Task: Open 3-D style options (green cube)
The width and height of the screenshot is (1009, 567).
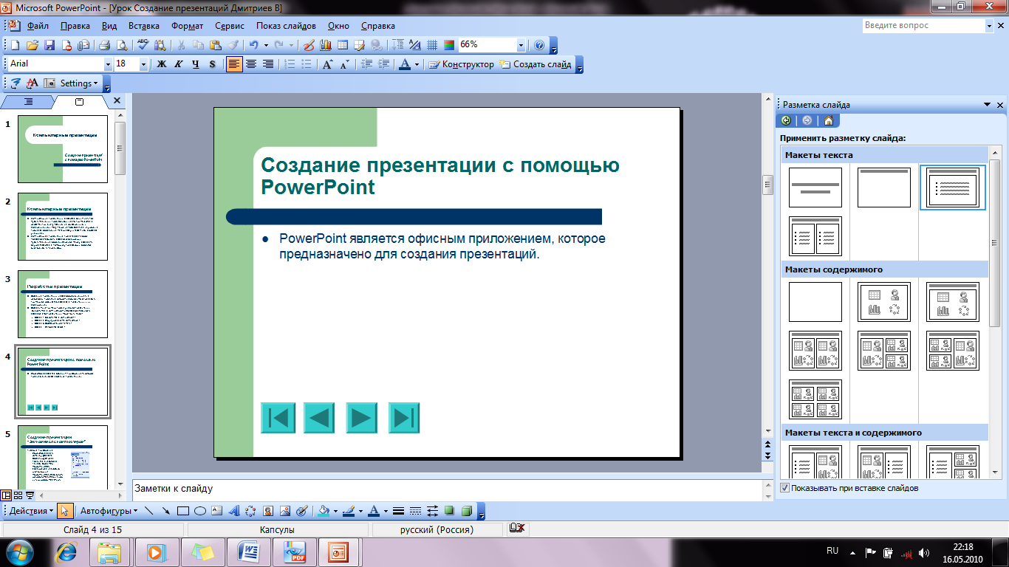Action: click(468, 511)
